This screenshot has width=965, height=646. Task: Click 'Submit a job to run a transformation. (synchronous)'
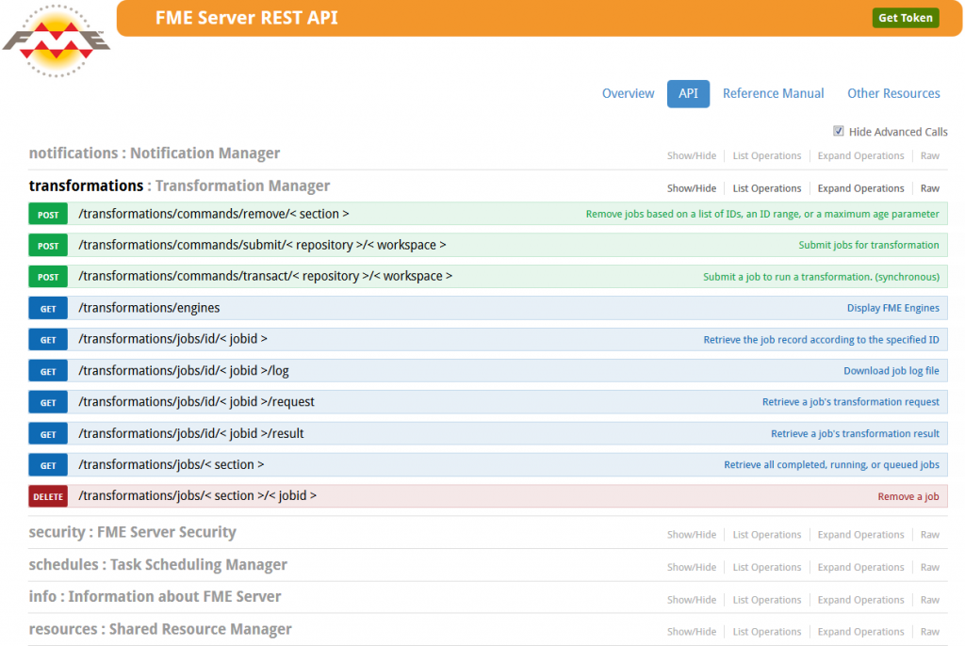(x=821, y=277)
